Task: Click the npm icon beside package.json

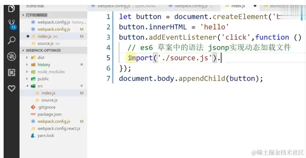Action: (x=33, y=114)
